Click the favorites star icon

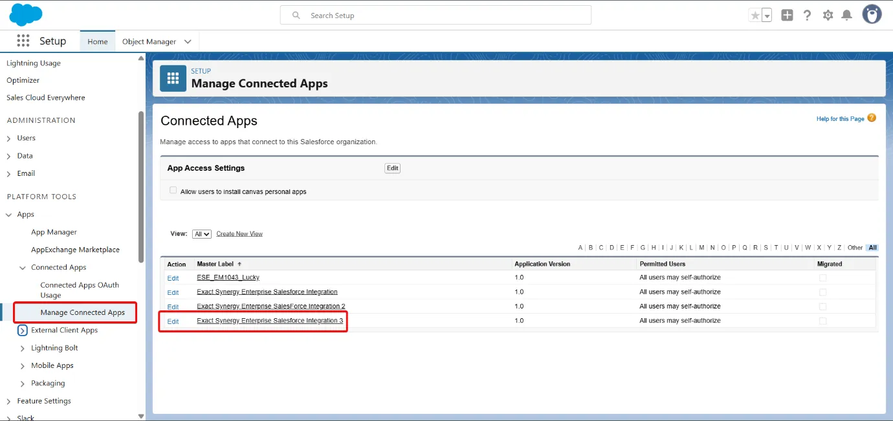[x=755, y=16]
